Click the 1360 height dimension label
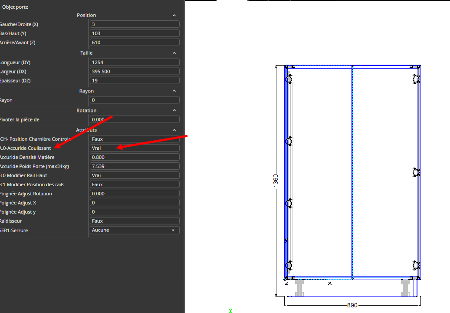 click(x=276, y=181)
